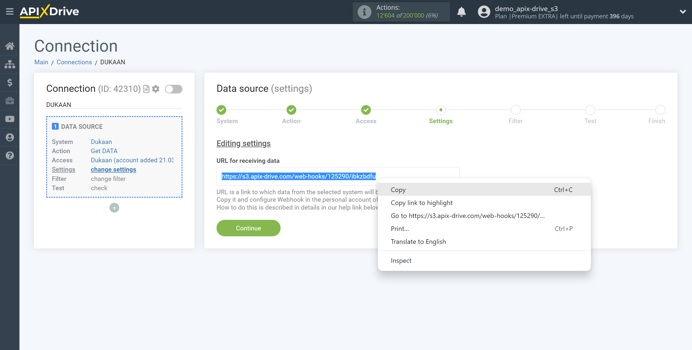692x350 pixels.
Task: Click the Editing settings heading
Action: coord(244,143)
